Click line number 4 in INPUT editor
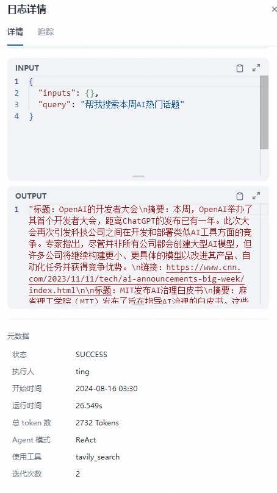The width and height of the screenshot is (277, 493). [x=16, y=116]
